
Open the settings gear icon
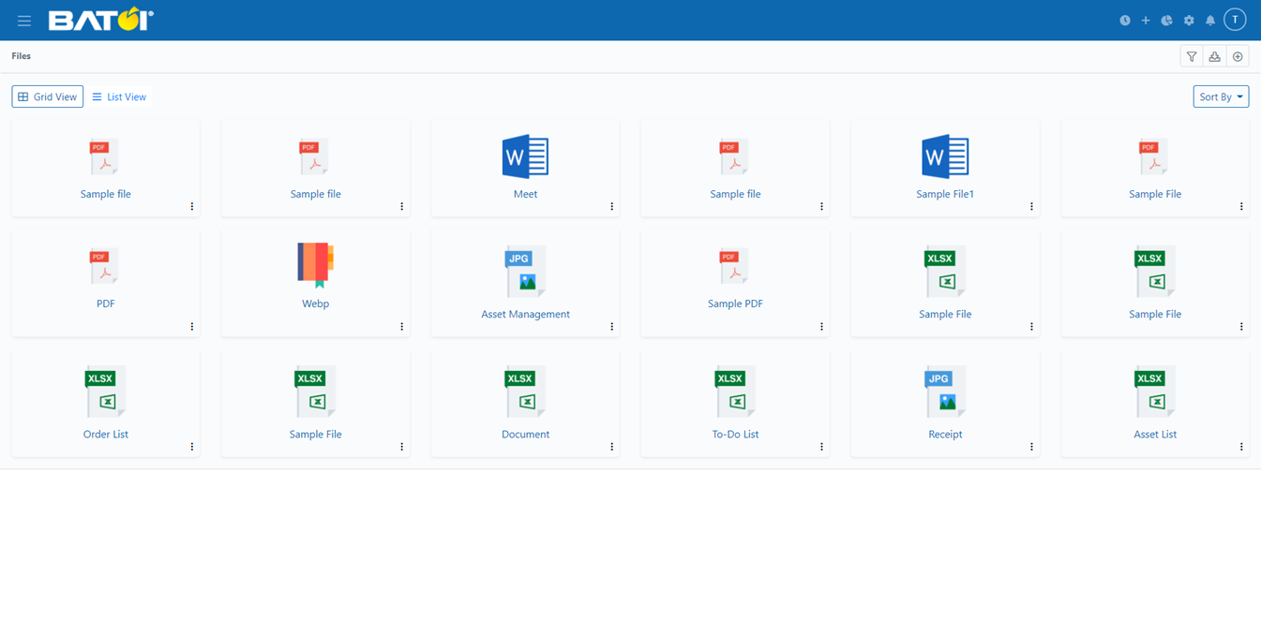pyautogui.click(x=1189, y=21)
